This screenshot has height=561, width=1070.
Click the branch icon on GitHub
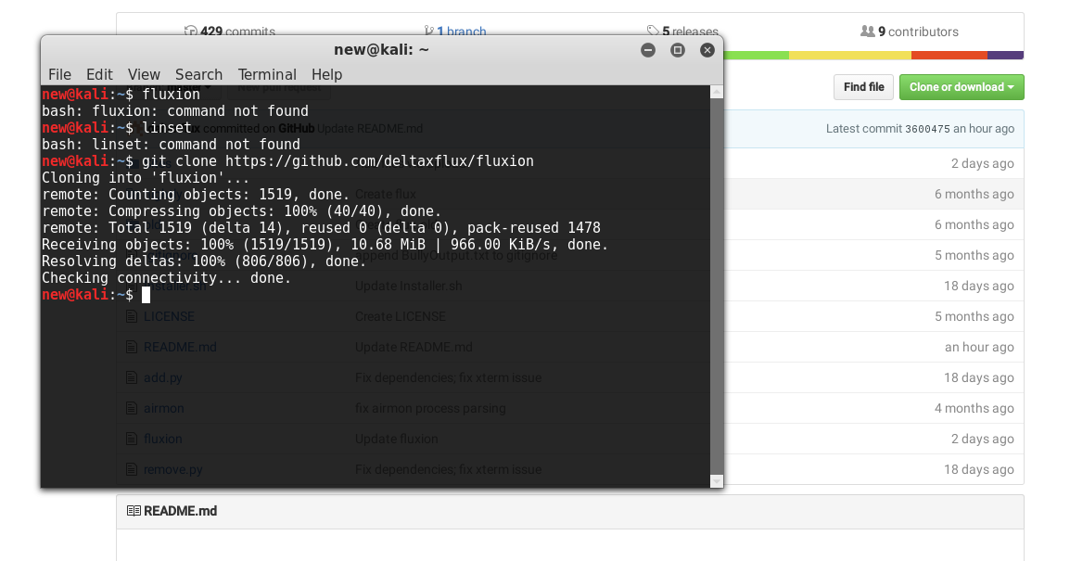(428, 31)
